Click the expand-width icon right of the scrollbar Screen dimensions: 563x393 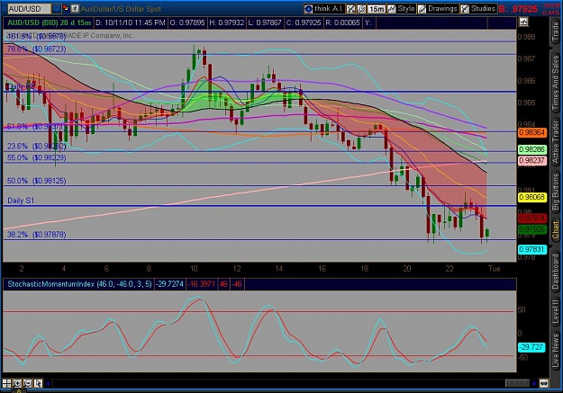click(543, 383)
